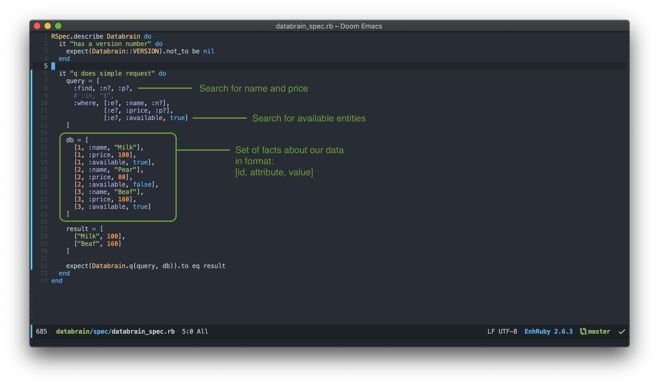659x386 pixels.
Task: Click the LF UTF-8 encoding indicator
Action: pos(502,331)
